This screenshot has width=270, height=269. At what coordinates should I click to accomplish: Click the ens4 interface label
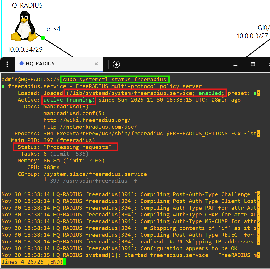click(53, 29)
